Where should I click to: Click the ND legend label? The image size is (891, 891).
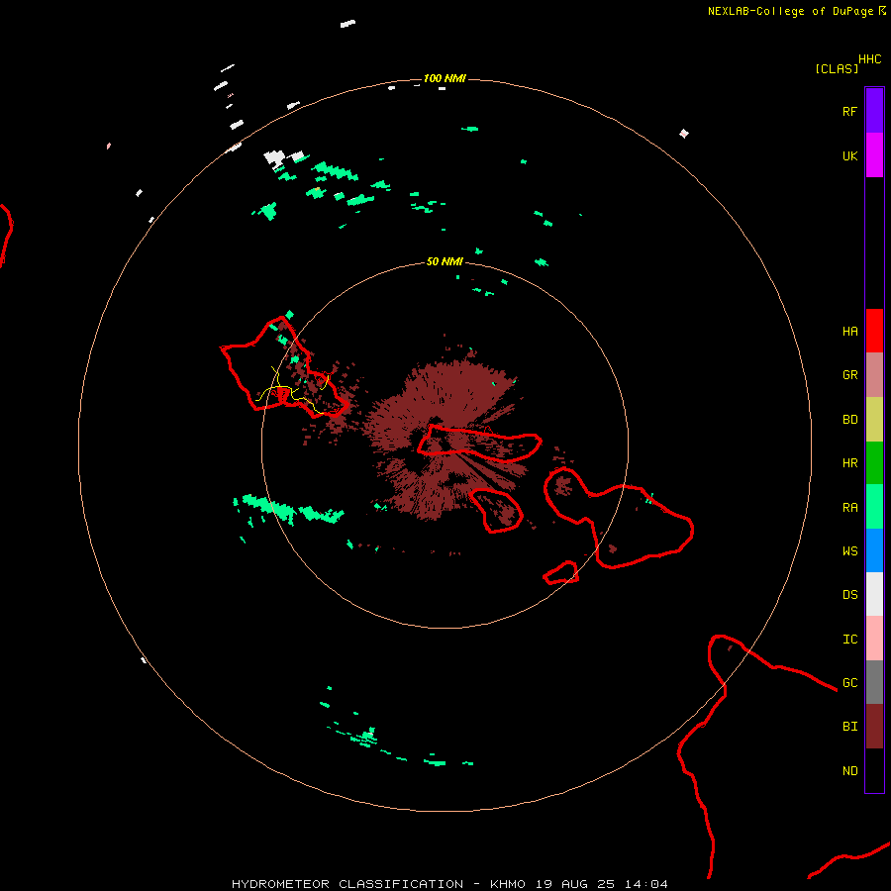[849, 771]
